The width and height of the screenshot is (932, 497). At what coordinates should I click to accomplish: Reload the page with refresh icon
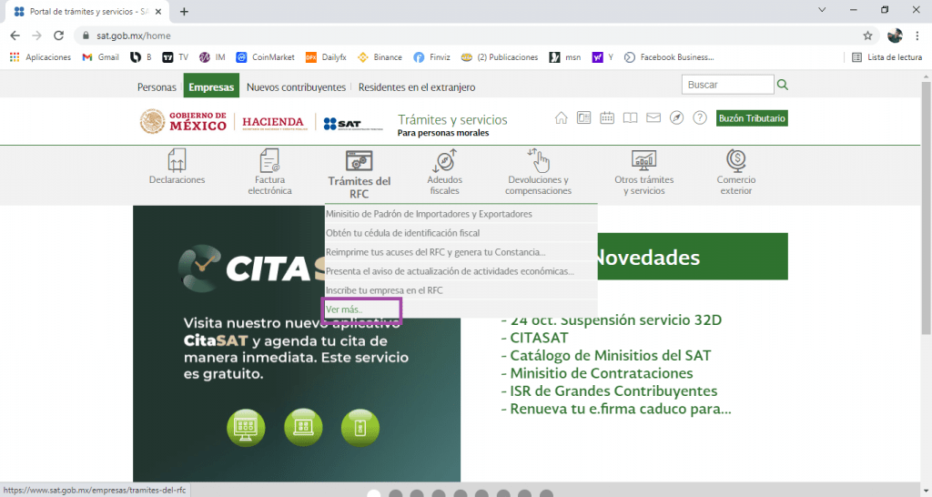click(x=58, y=35)
